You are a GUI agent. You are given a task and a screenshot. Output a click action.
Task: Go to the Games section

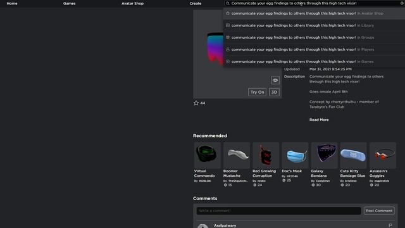(69, 3)
